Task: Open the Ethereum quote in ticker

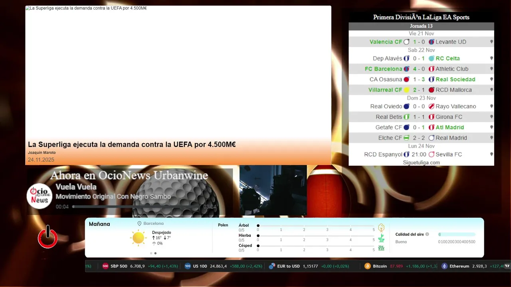Action: click(x=473, y=266)
